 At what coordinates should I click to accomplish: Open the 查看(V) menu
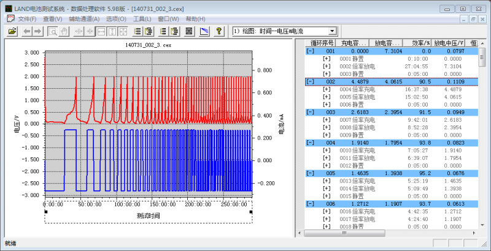click(x=53, y=19)
